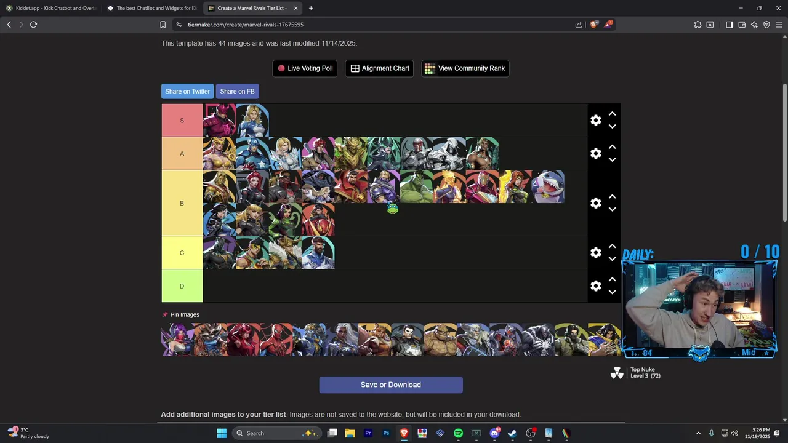The image size is (788, 443).
Task: Open settings gear for D tier row
Action: pos(595,286)
